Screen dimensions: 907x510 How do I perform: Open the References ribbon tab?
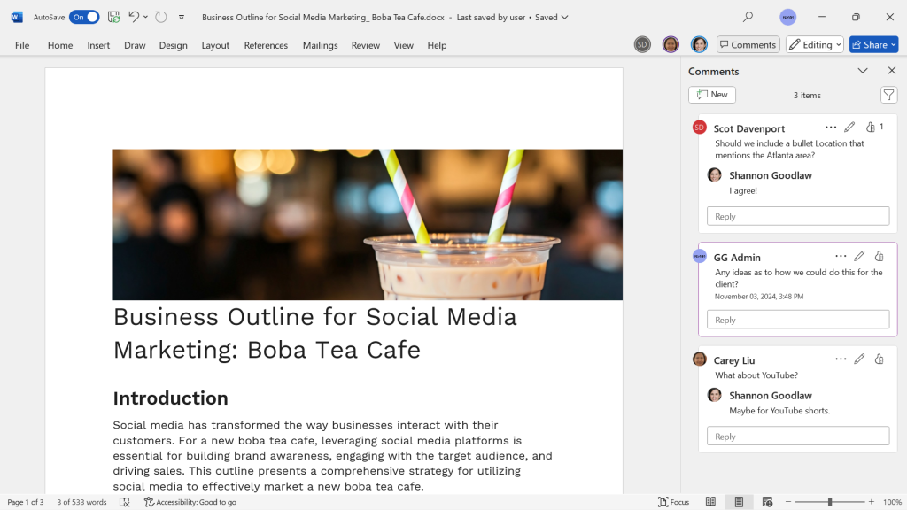(x=266, y=45)
